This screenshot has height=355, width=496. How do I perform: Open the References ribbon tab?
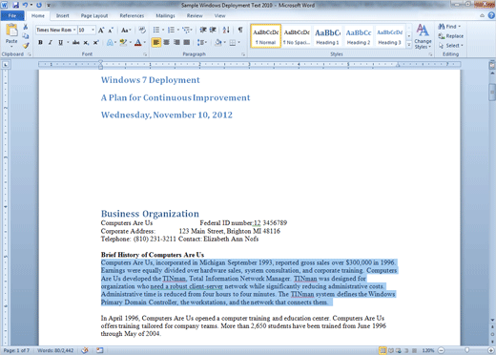pyautogui.click(x=132, y=15)
